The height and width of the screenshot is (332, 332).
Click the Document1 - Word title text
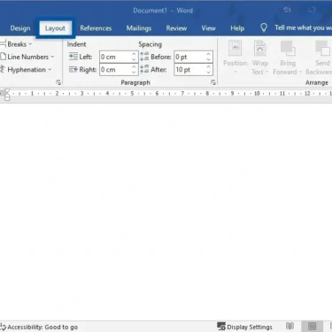coord(163,11)
